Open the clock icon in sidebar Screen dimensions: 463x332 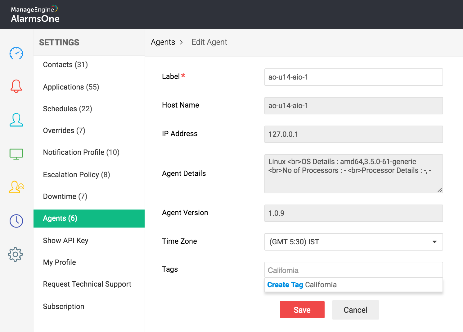pyautogui.click(x=16, y=221)
